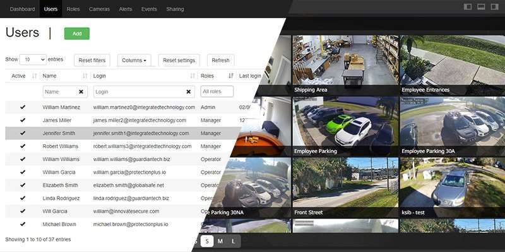This screenshot has width=505, height=252.
Task: Toggle active checkmark for Linda Rodriguez
Action: 23,198
